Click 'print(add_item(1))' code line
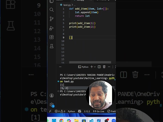The image size is (163, 122). coord(82,23)
